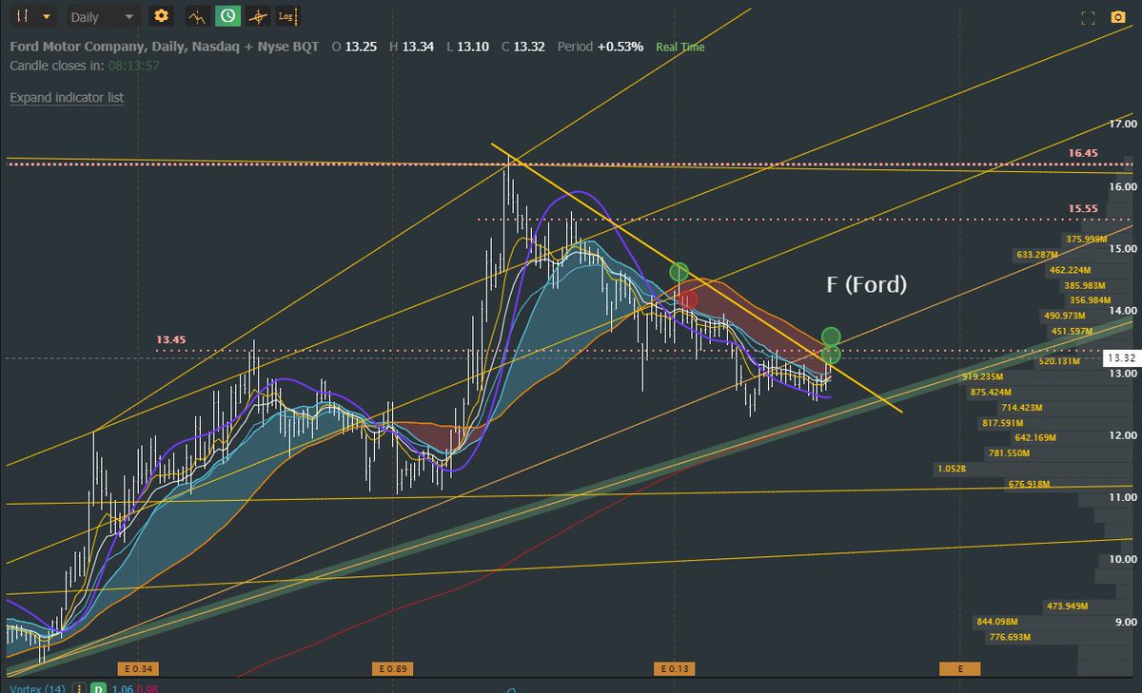The width and height of the screenshot is (1142, 693).
Task: Click Expand indicator list link
Action: tap(67, 97)
